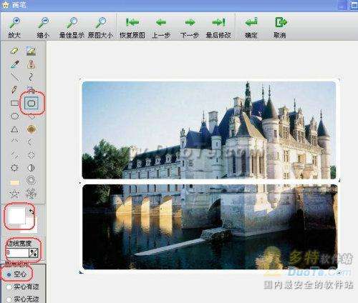Select the triangle shape tool

point(14,129)
